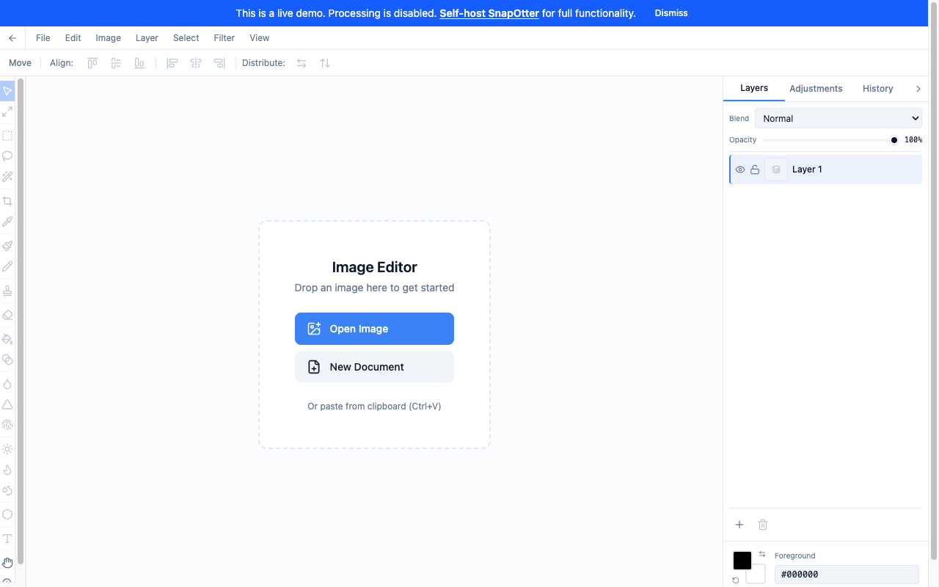
Task: Select the Text tool
Action: tap(7, 539)
